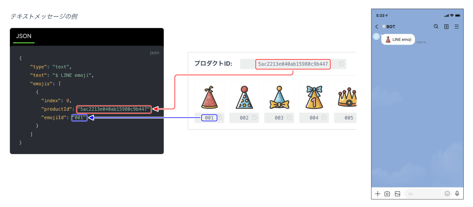This screenshot has width=473, height=207.
Task: Copy the product ID using copy icon
Action: click(341, 64)
